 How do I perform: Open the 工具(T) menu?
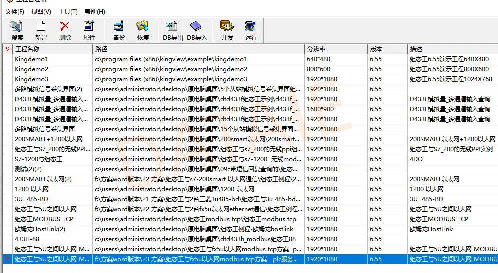click(68, 12)
